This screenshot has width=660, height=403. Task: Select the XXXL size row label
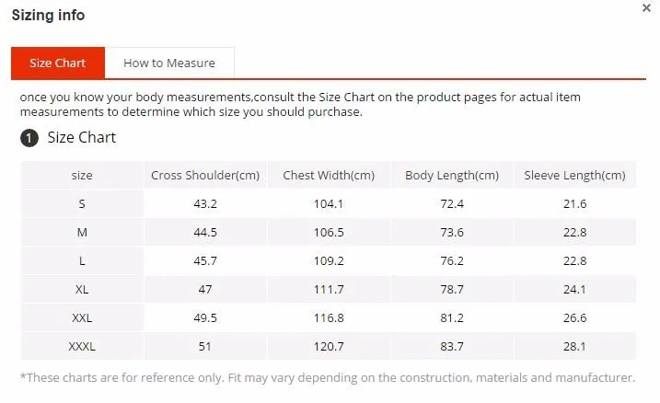(x=82, y=347)
